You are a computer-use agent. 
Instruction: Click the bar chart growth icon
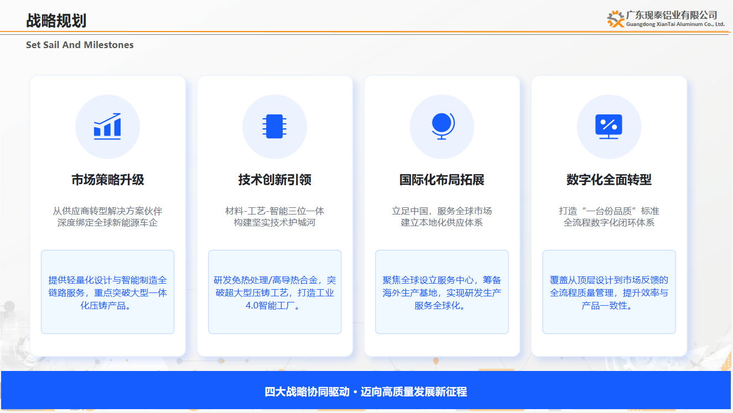click(107, 127)
